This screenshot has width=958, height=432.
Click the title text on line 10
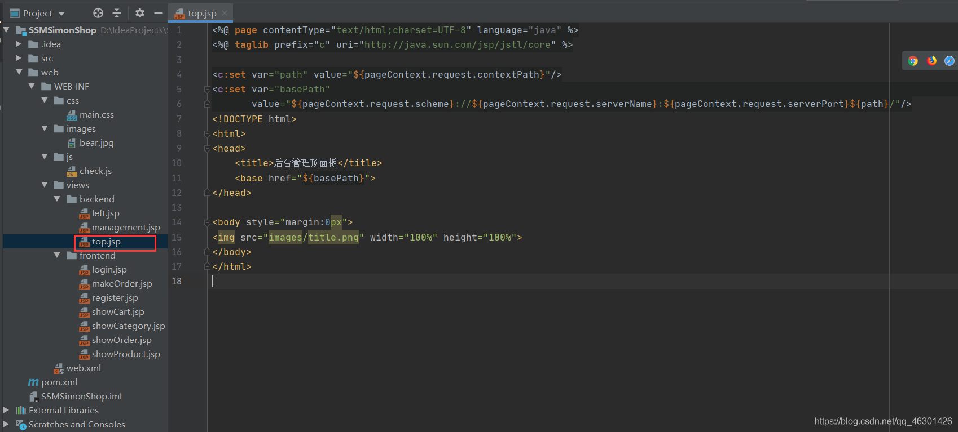pyautogui.click(x=306, y=163)
